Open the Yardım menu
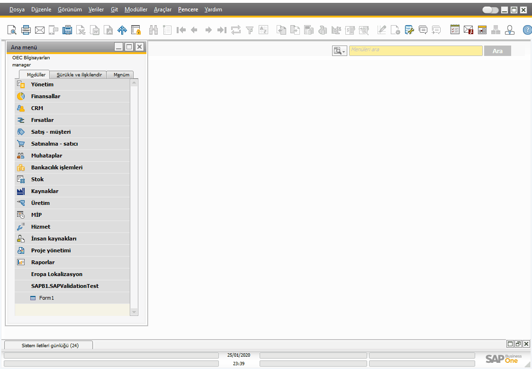 [213, 9]
